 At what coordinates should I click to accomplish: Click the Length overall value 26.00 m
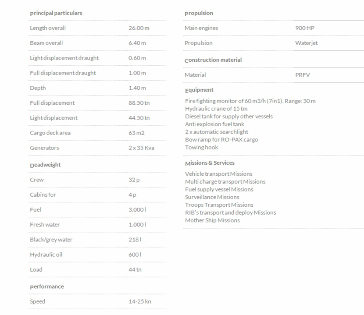pos(139,28)
